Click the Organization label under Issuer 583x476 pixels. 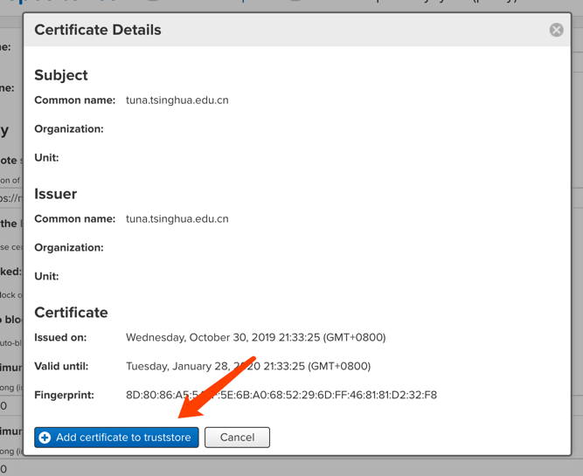[x=68, y=248]
